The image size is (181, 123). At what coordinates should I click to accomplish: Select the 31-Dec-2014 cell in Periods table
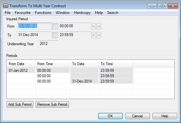(84, 81)
